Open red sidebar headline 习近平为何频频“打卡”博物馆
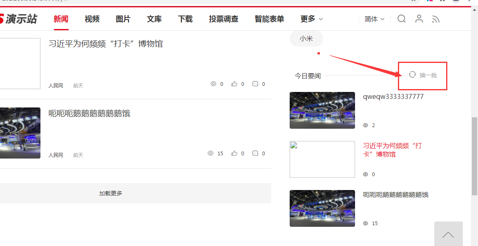This screenshot has height=246, width=478. pyautogui.click(x=392, y=150)
